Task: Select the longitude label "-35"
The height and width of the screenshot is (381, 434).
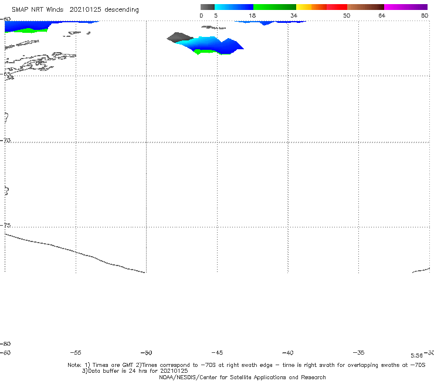Action: (358, 353)
